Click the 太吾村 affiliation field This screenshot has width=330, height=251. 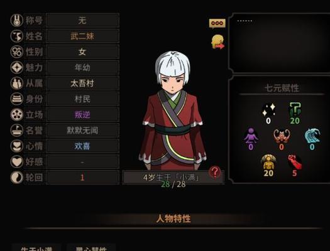click(82, 83)
